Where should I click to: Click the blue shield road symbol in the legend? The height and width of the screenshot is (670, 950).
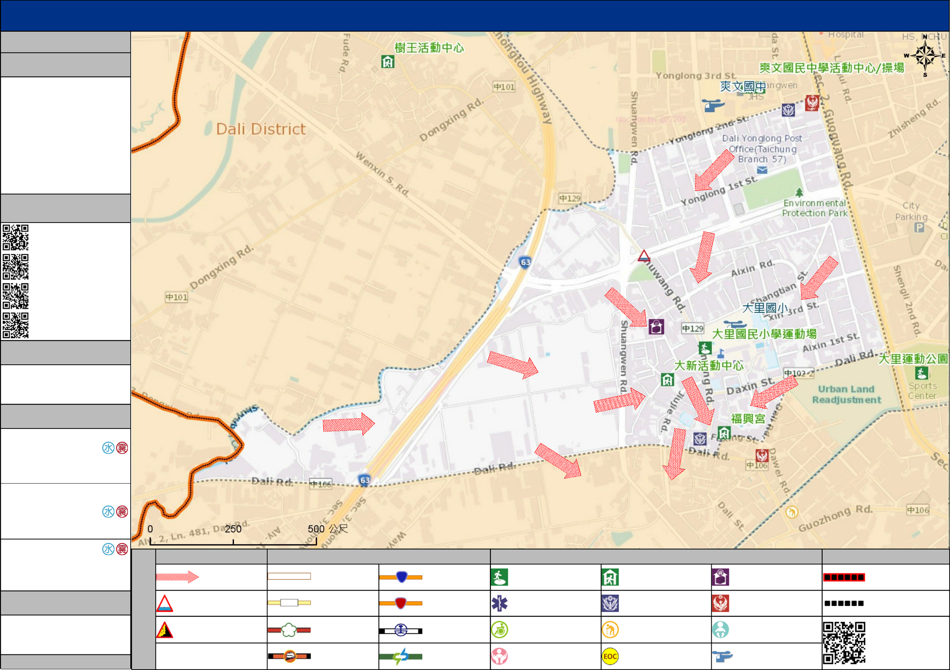(401, 577)
